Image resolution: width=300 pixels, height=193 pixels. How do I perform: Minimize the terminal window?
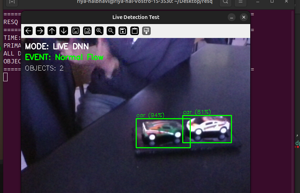[258, 2]
